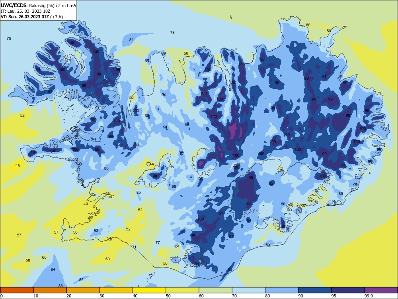This screenshot has width=398, height=299.
Task: Click the map humidity value '88'
Action: [x=283, y=204]
